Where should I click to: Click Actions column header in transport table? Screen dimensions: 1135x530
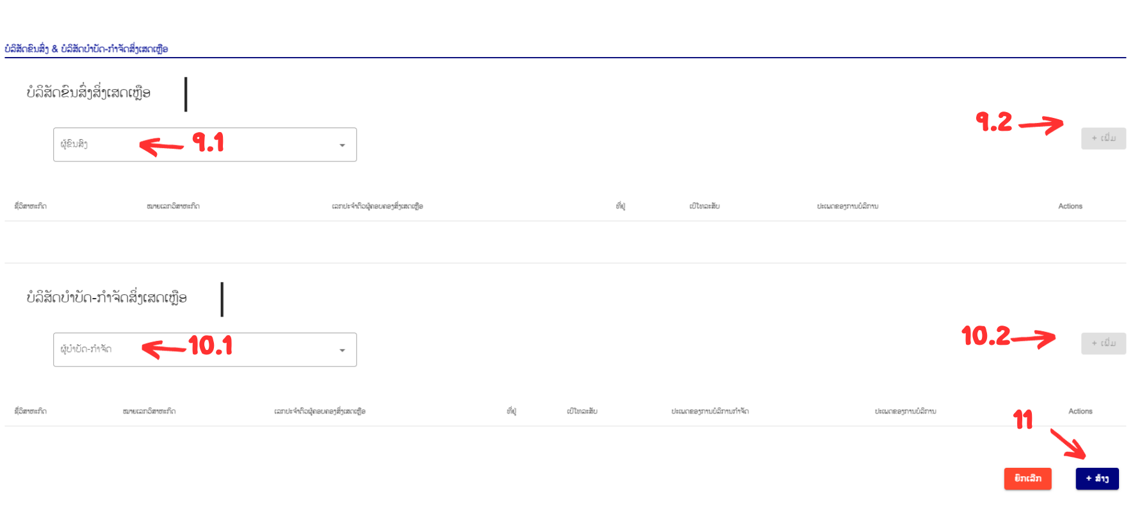(x=1070, y=206)
